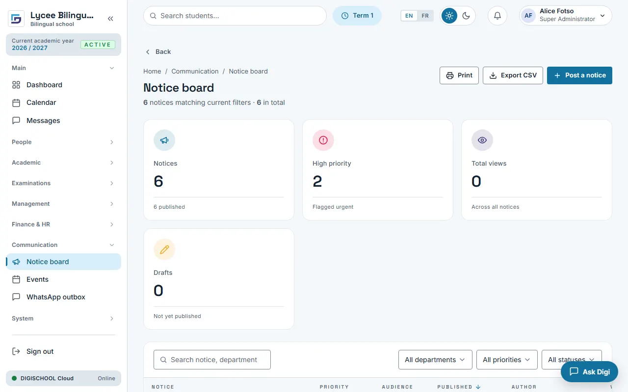Click the Events calendar icon in sidebar
This screenshot has height=392, width=628.
(16, 279)
